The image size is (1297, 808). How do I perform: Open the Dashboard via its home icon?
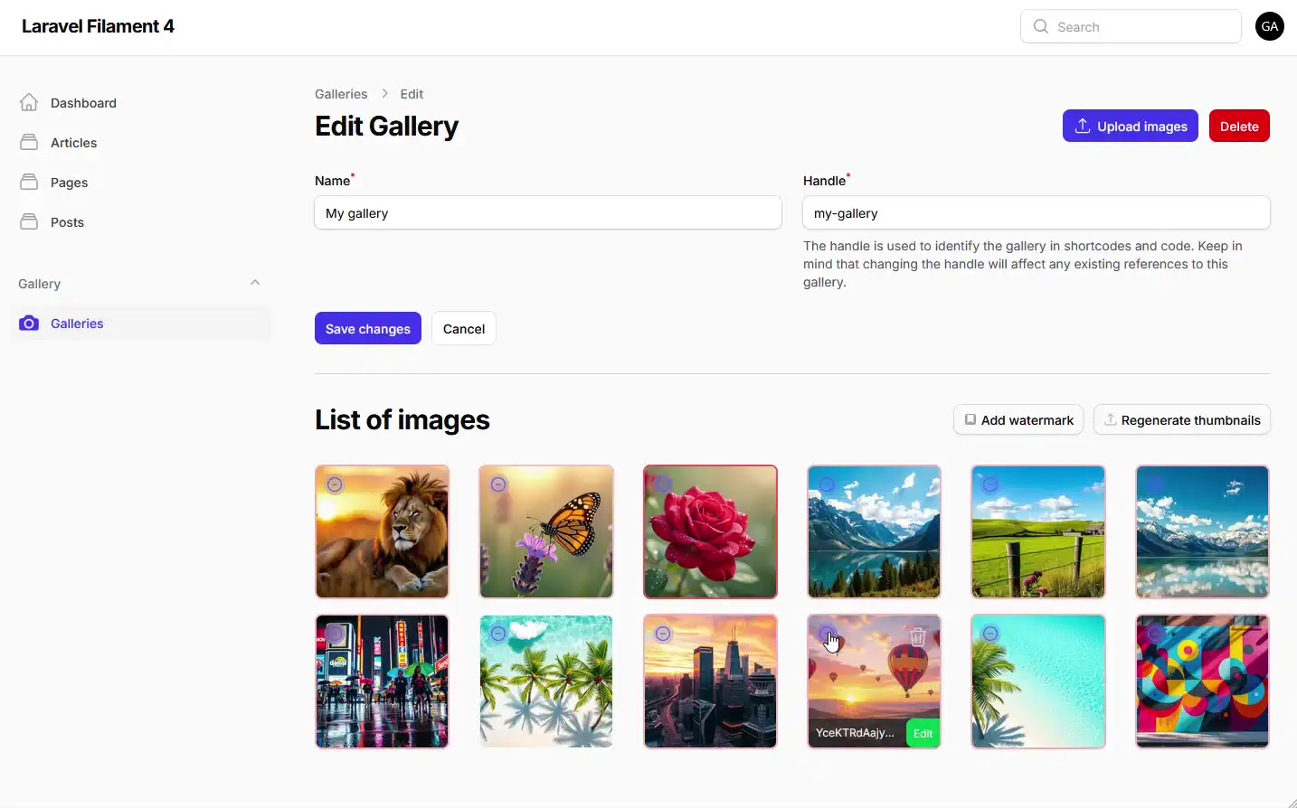click(28, 102)
